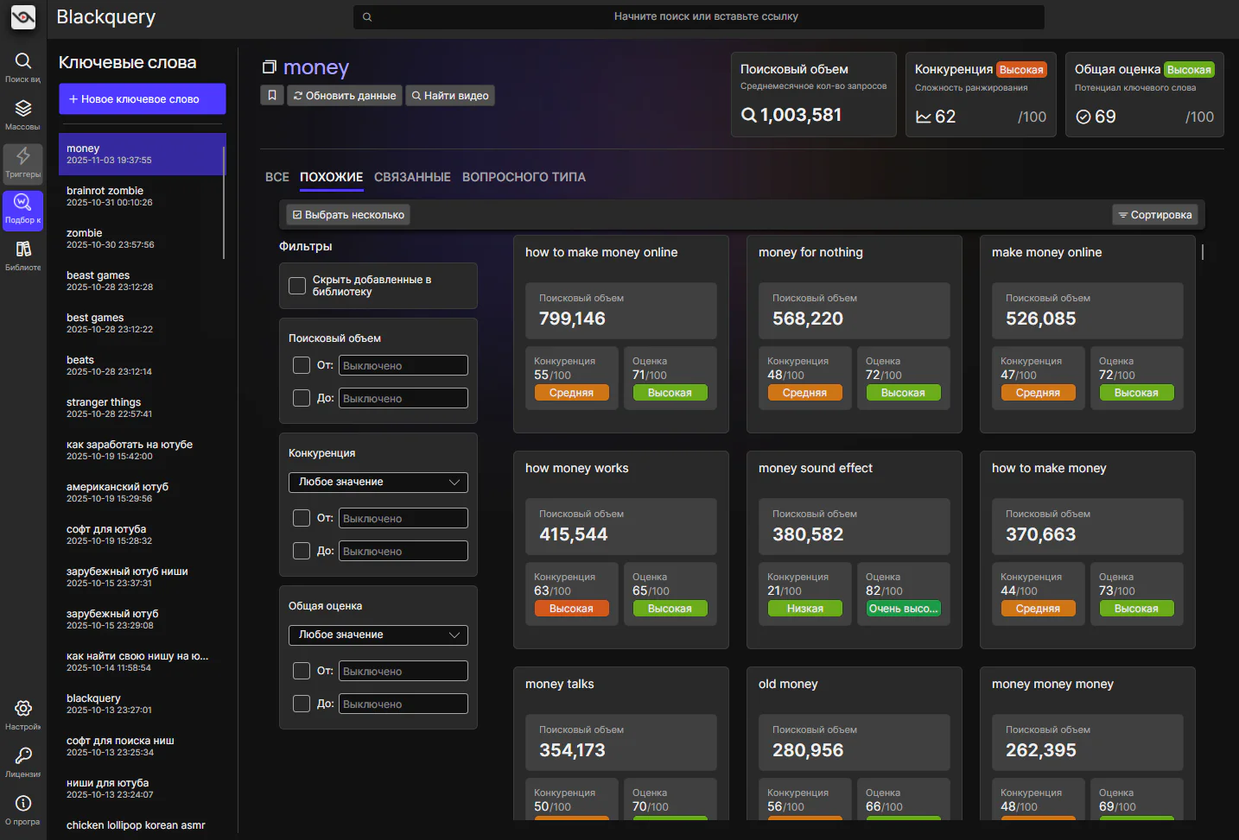The width and height of the screenshot is (1239, 840).
Task: Toggle Выбрать несколько selection mode
Action: coord(347,214)
